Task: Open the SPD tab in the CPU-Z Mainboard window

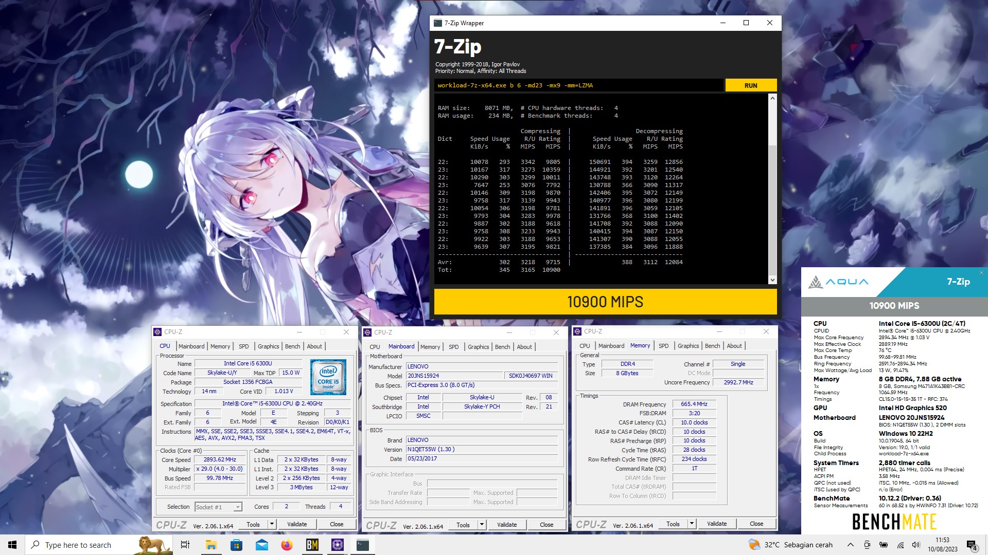Action: 453,347
